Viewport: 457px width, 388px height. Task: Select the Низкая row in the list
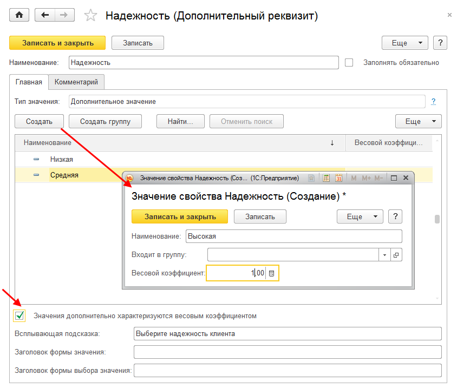tap(62, 159)
